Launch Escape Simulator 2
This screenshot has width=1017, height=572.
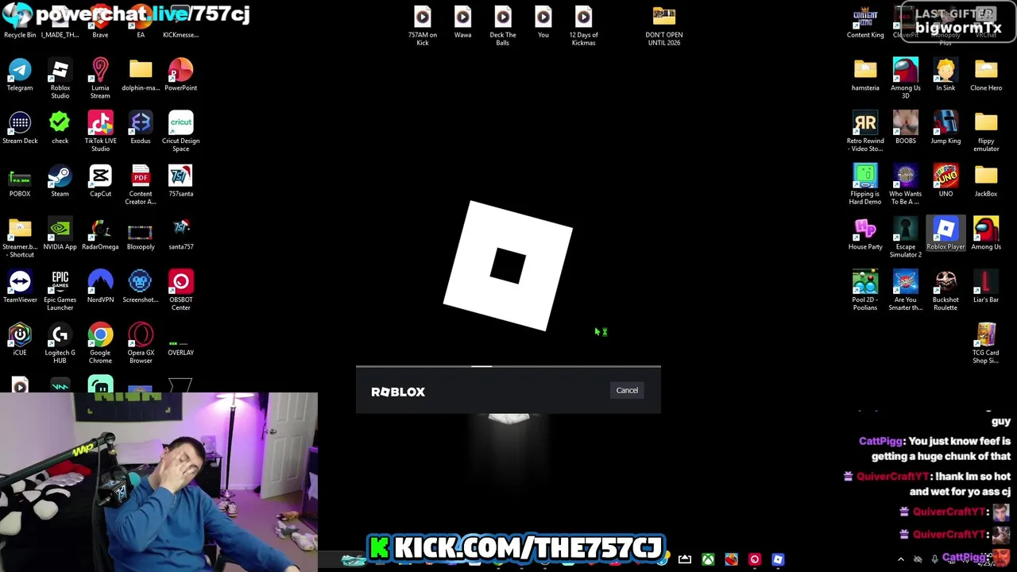(906, 237)
